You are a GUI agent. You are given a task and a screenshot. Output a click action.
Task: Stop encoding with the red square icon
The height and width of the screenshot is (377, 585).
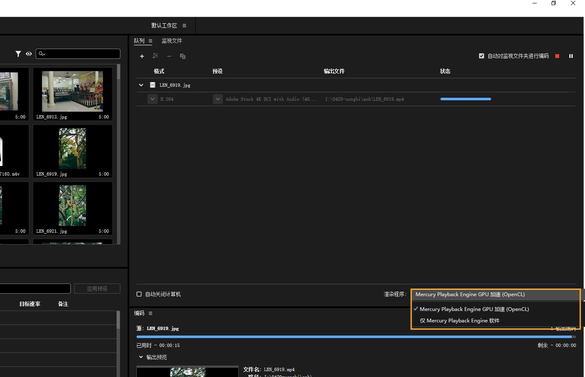point(557,55)
